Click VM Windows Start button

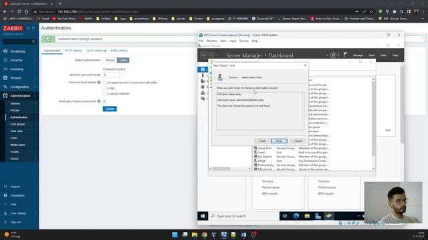tap(203, 216)
